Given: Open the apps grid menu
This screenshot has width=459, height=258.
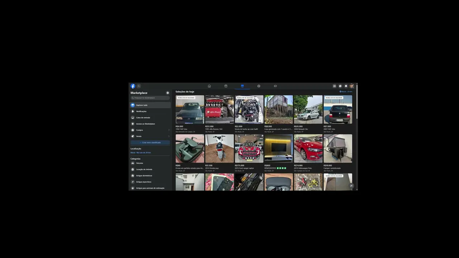Looking at the screenshot, I should [335, 86].
